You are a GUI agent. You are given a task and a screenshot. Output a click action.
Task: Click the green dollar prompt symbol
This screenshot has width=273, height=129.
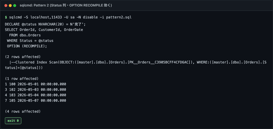click(6, 17)
